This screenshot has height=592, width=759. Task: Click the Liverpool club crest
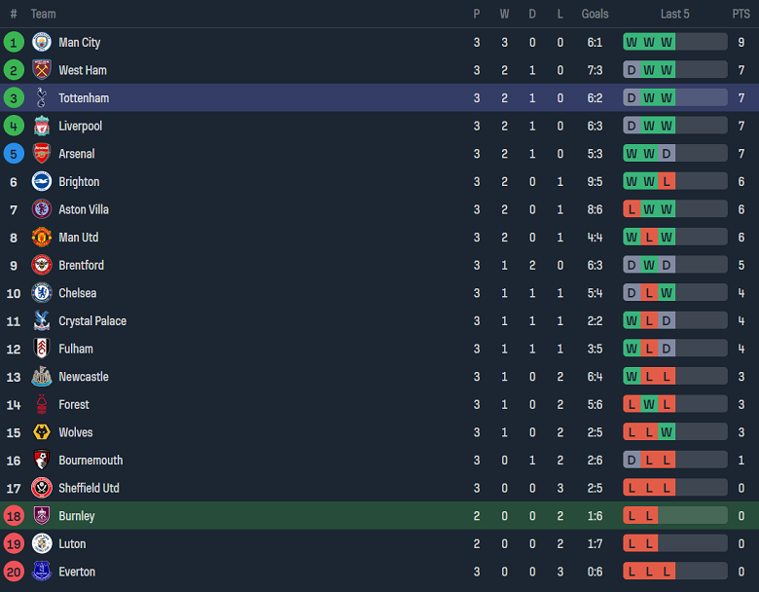point(41,126)
